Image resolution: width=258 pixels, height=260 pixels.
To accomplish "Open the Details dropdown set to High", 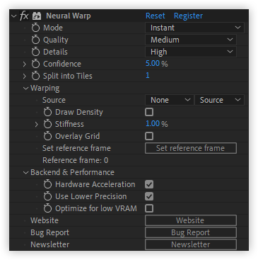I will coord(191,52).
